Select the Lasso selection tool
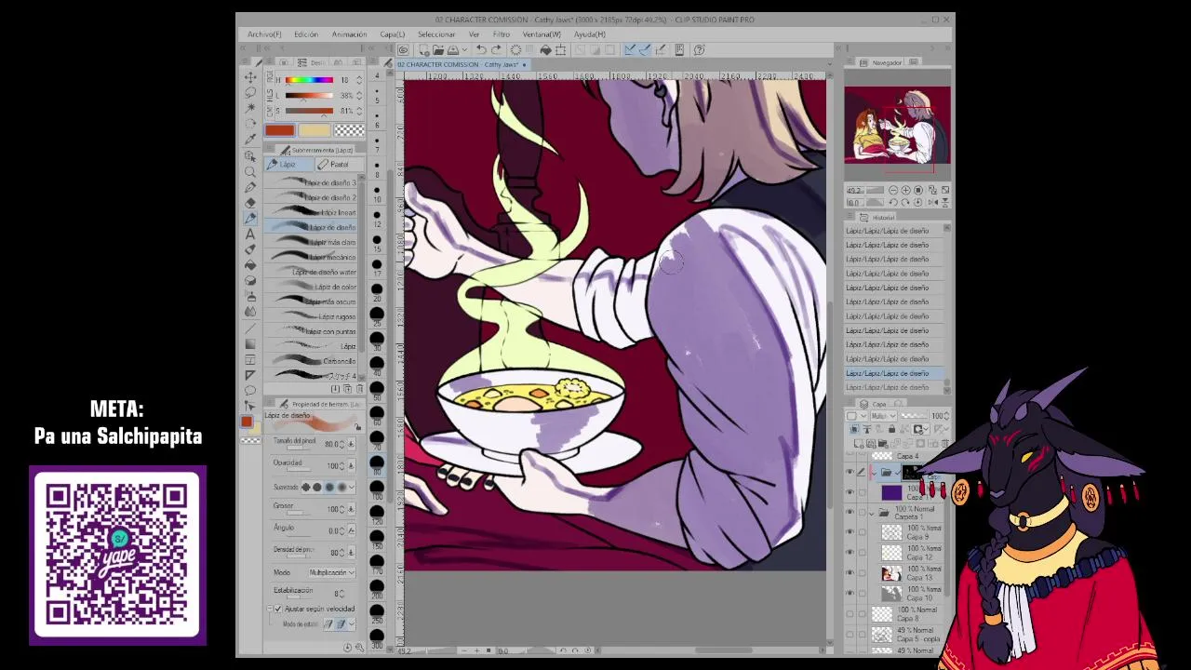This screenshot has height=670, width=1191. coord(250,93)
